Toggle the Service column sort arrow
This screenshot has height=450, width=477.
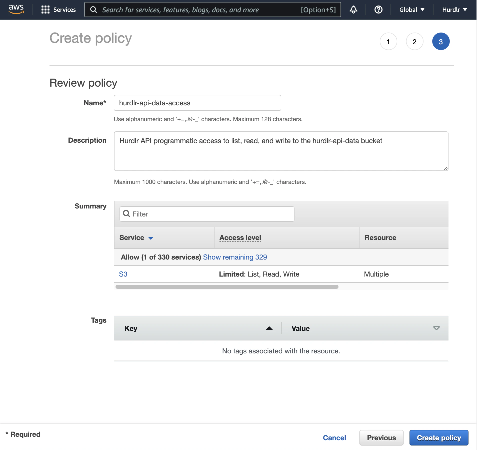coord(151,238)
